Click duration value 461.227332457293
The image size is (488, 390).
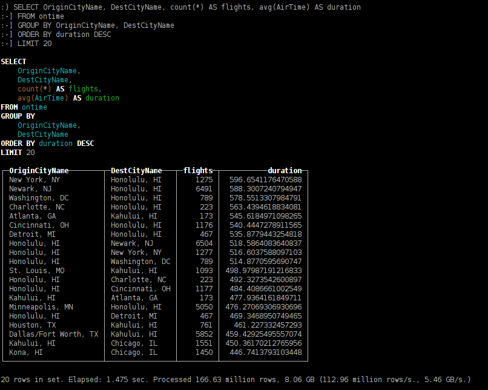point(268,325)
